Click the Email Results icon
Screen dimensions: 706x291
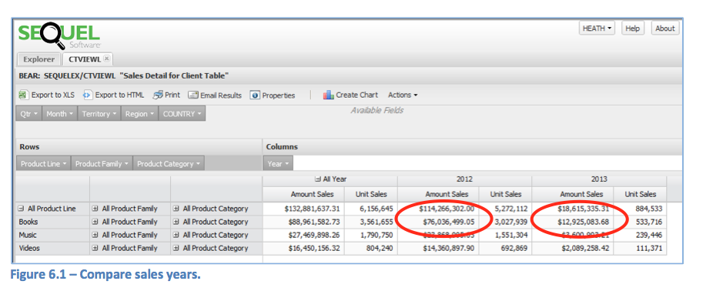193,95
